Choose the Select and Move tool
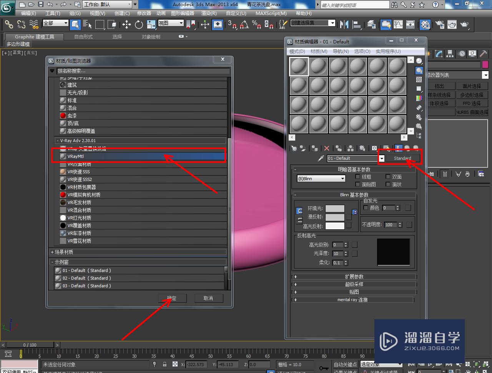Image resolution: width=492 pixels, height=373 pixels. [126, 25]
